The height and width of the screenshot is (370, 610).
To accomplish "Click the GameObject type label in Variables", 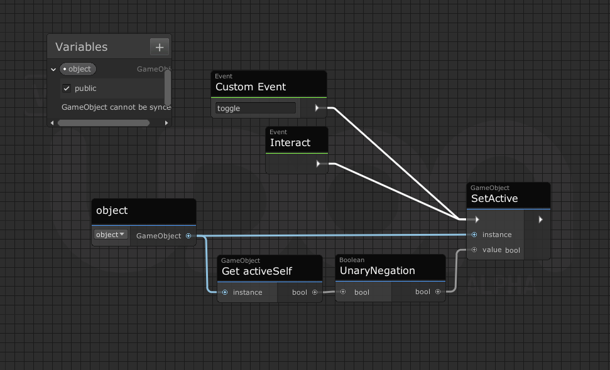I will pos(153,69).
